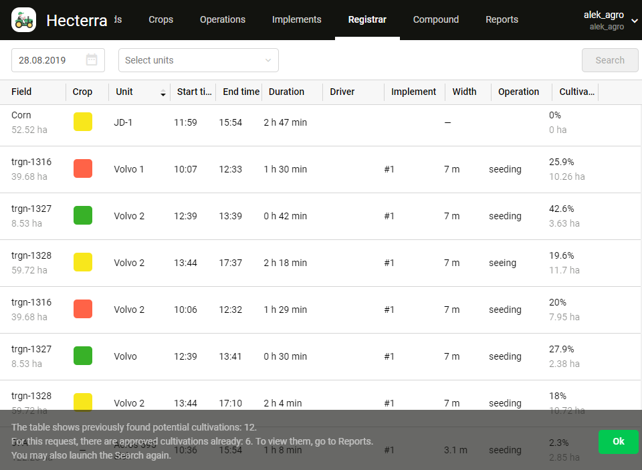The height and width of the screenshot is (470, 642).
Task: Open the Operations tab
Action: tap(222, 19)
